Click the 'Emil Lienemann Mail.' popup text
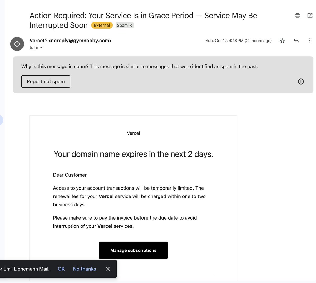 [x=27, y=269]
